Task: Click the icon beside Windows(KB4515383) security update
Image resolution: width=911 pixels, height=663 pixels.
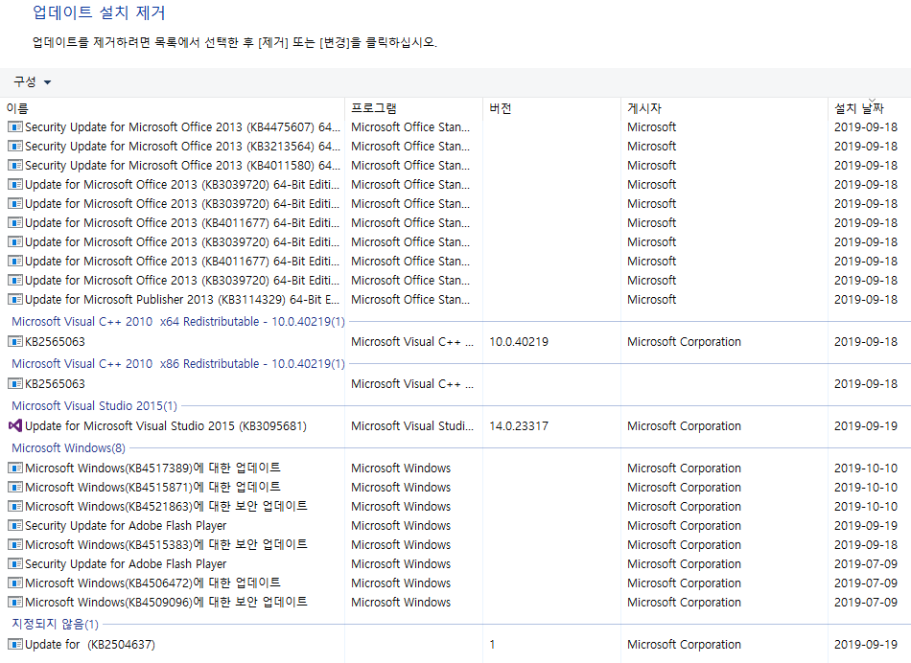Action: pyautogui.click(x=15, y=544)
